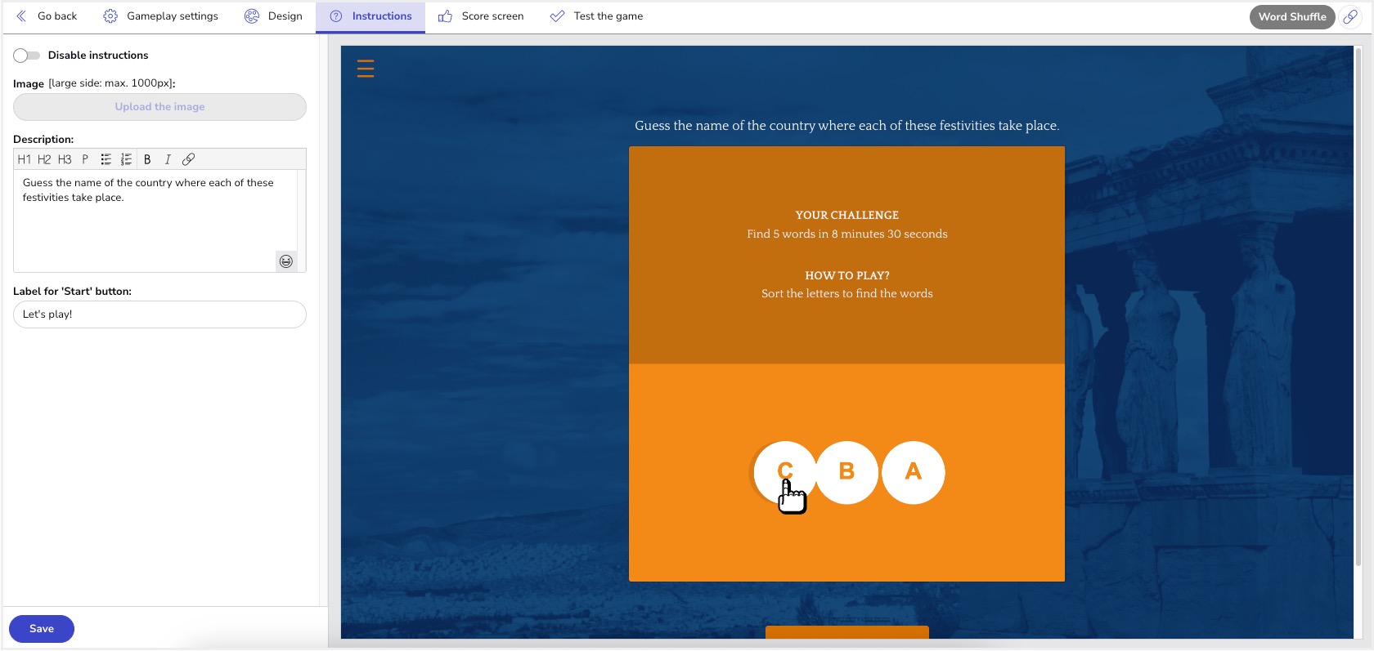This screenshot has width=1374, height=651.
Task: Insert numbered list in description
Action: [x=126, y=159]
